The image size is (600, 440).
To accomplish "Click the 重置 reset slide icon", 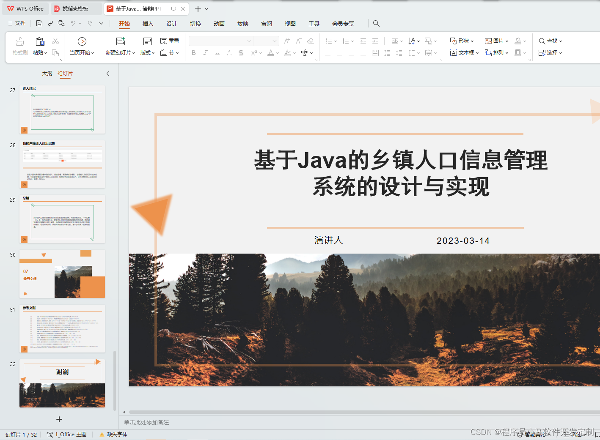I will 169,41.
